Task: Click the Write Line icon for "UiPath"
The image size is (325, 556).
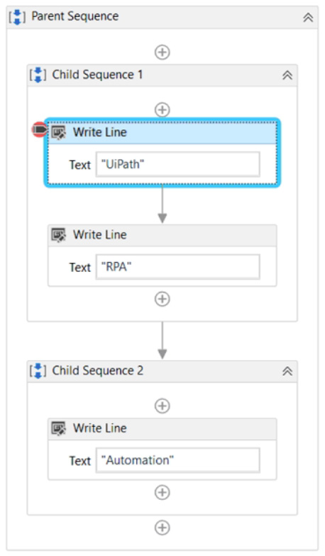Action: point(58,133)
